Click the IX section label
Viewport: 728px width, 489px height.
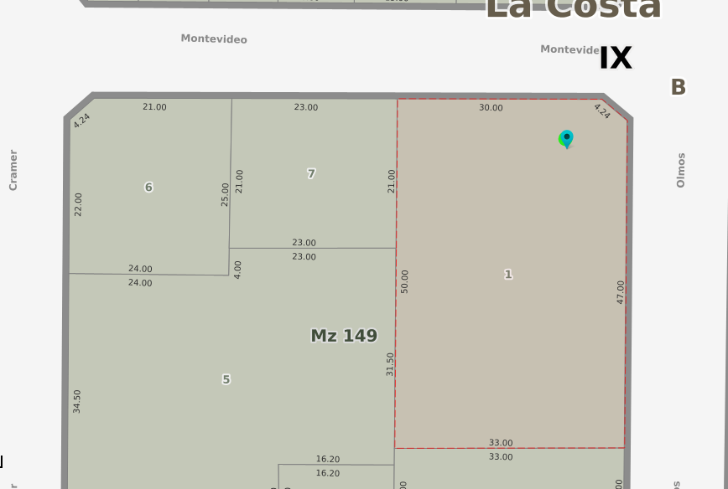click(x=615, y=59)
